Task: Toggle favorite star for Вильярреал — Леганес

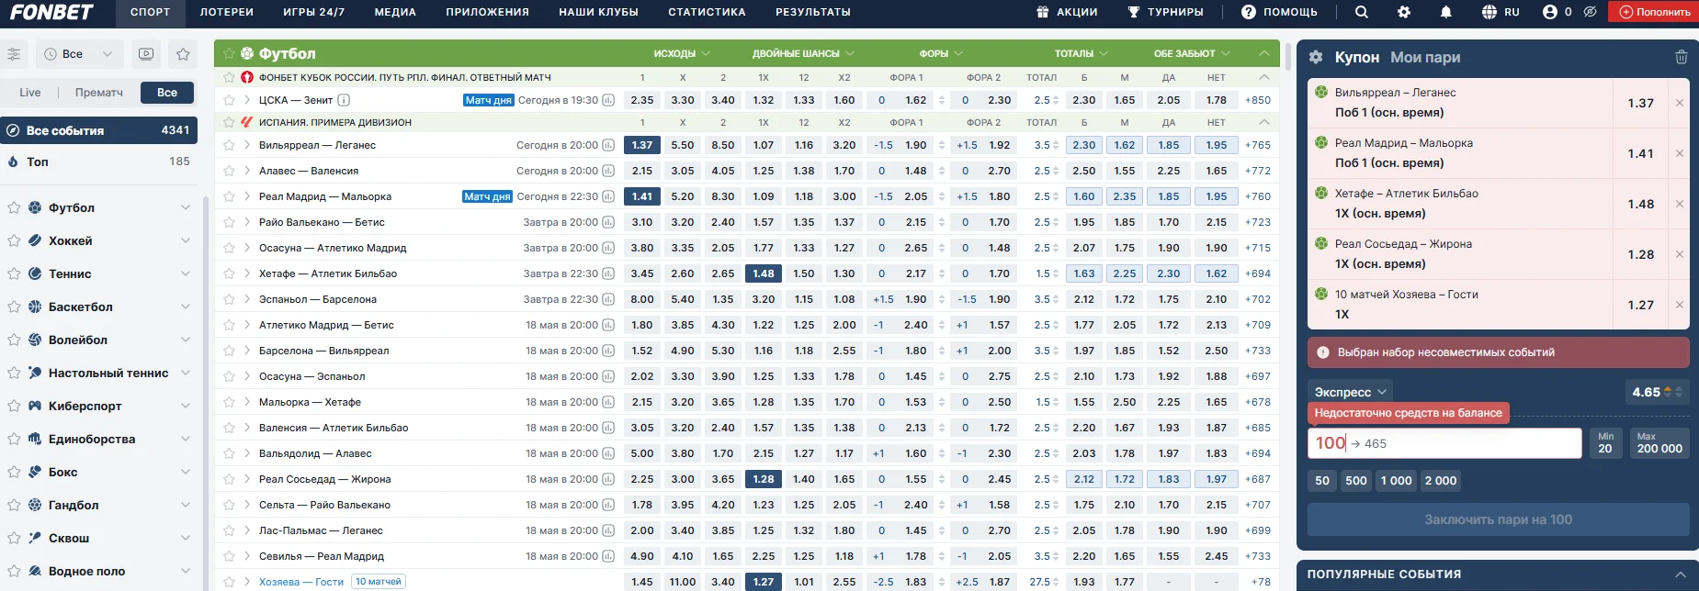Action: pyautogui.click(x=229, y=145)
